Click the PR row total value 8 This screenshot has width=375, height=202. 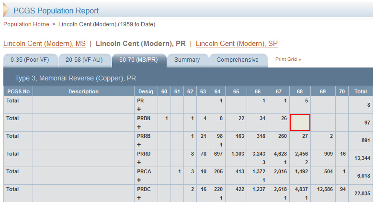(369, 105)
